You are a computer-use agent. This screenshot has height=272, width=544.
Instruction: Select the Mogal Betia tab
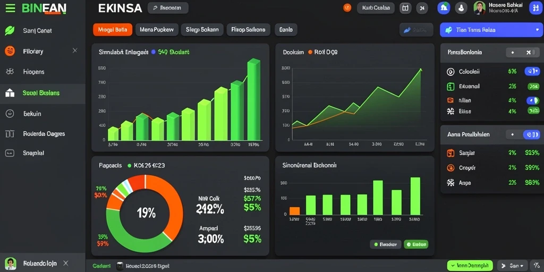coord(113,30)
